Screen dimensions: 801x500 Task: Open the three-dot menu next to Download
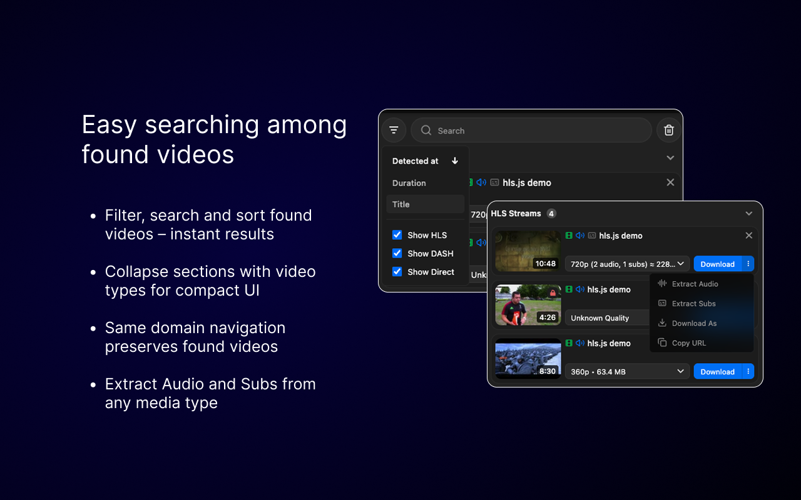748,264
